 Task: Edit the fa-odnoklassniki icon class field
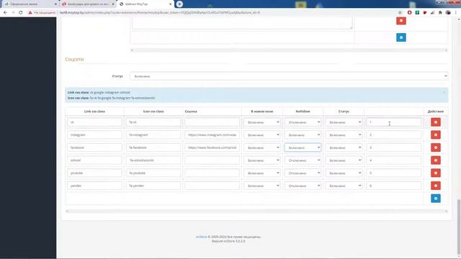[x=153, y=160]
